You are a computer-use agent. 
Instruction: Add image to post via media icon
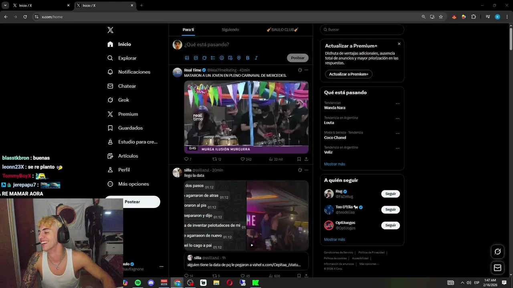pyautogui.click(x=187, y=58)
